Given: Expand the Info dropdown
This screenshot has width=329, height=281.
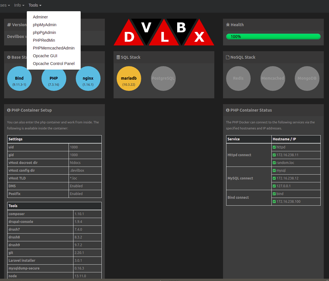Looking at the screenshot, I should tap(18, 5).
